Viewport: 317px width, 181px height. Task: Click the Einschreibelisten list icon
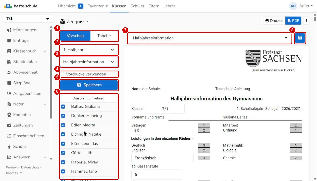(9, 136)
